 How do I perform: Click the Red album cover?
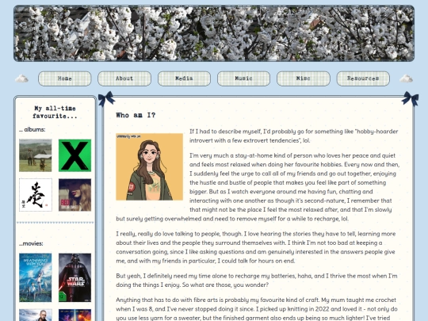75,195
